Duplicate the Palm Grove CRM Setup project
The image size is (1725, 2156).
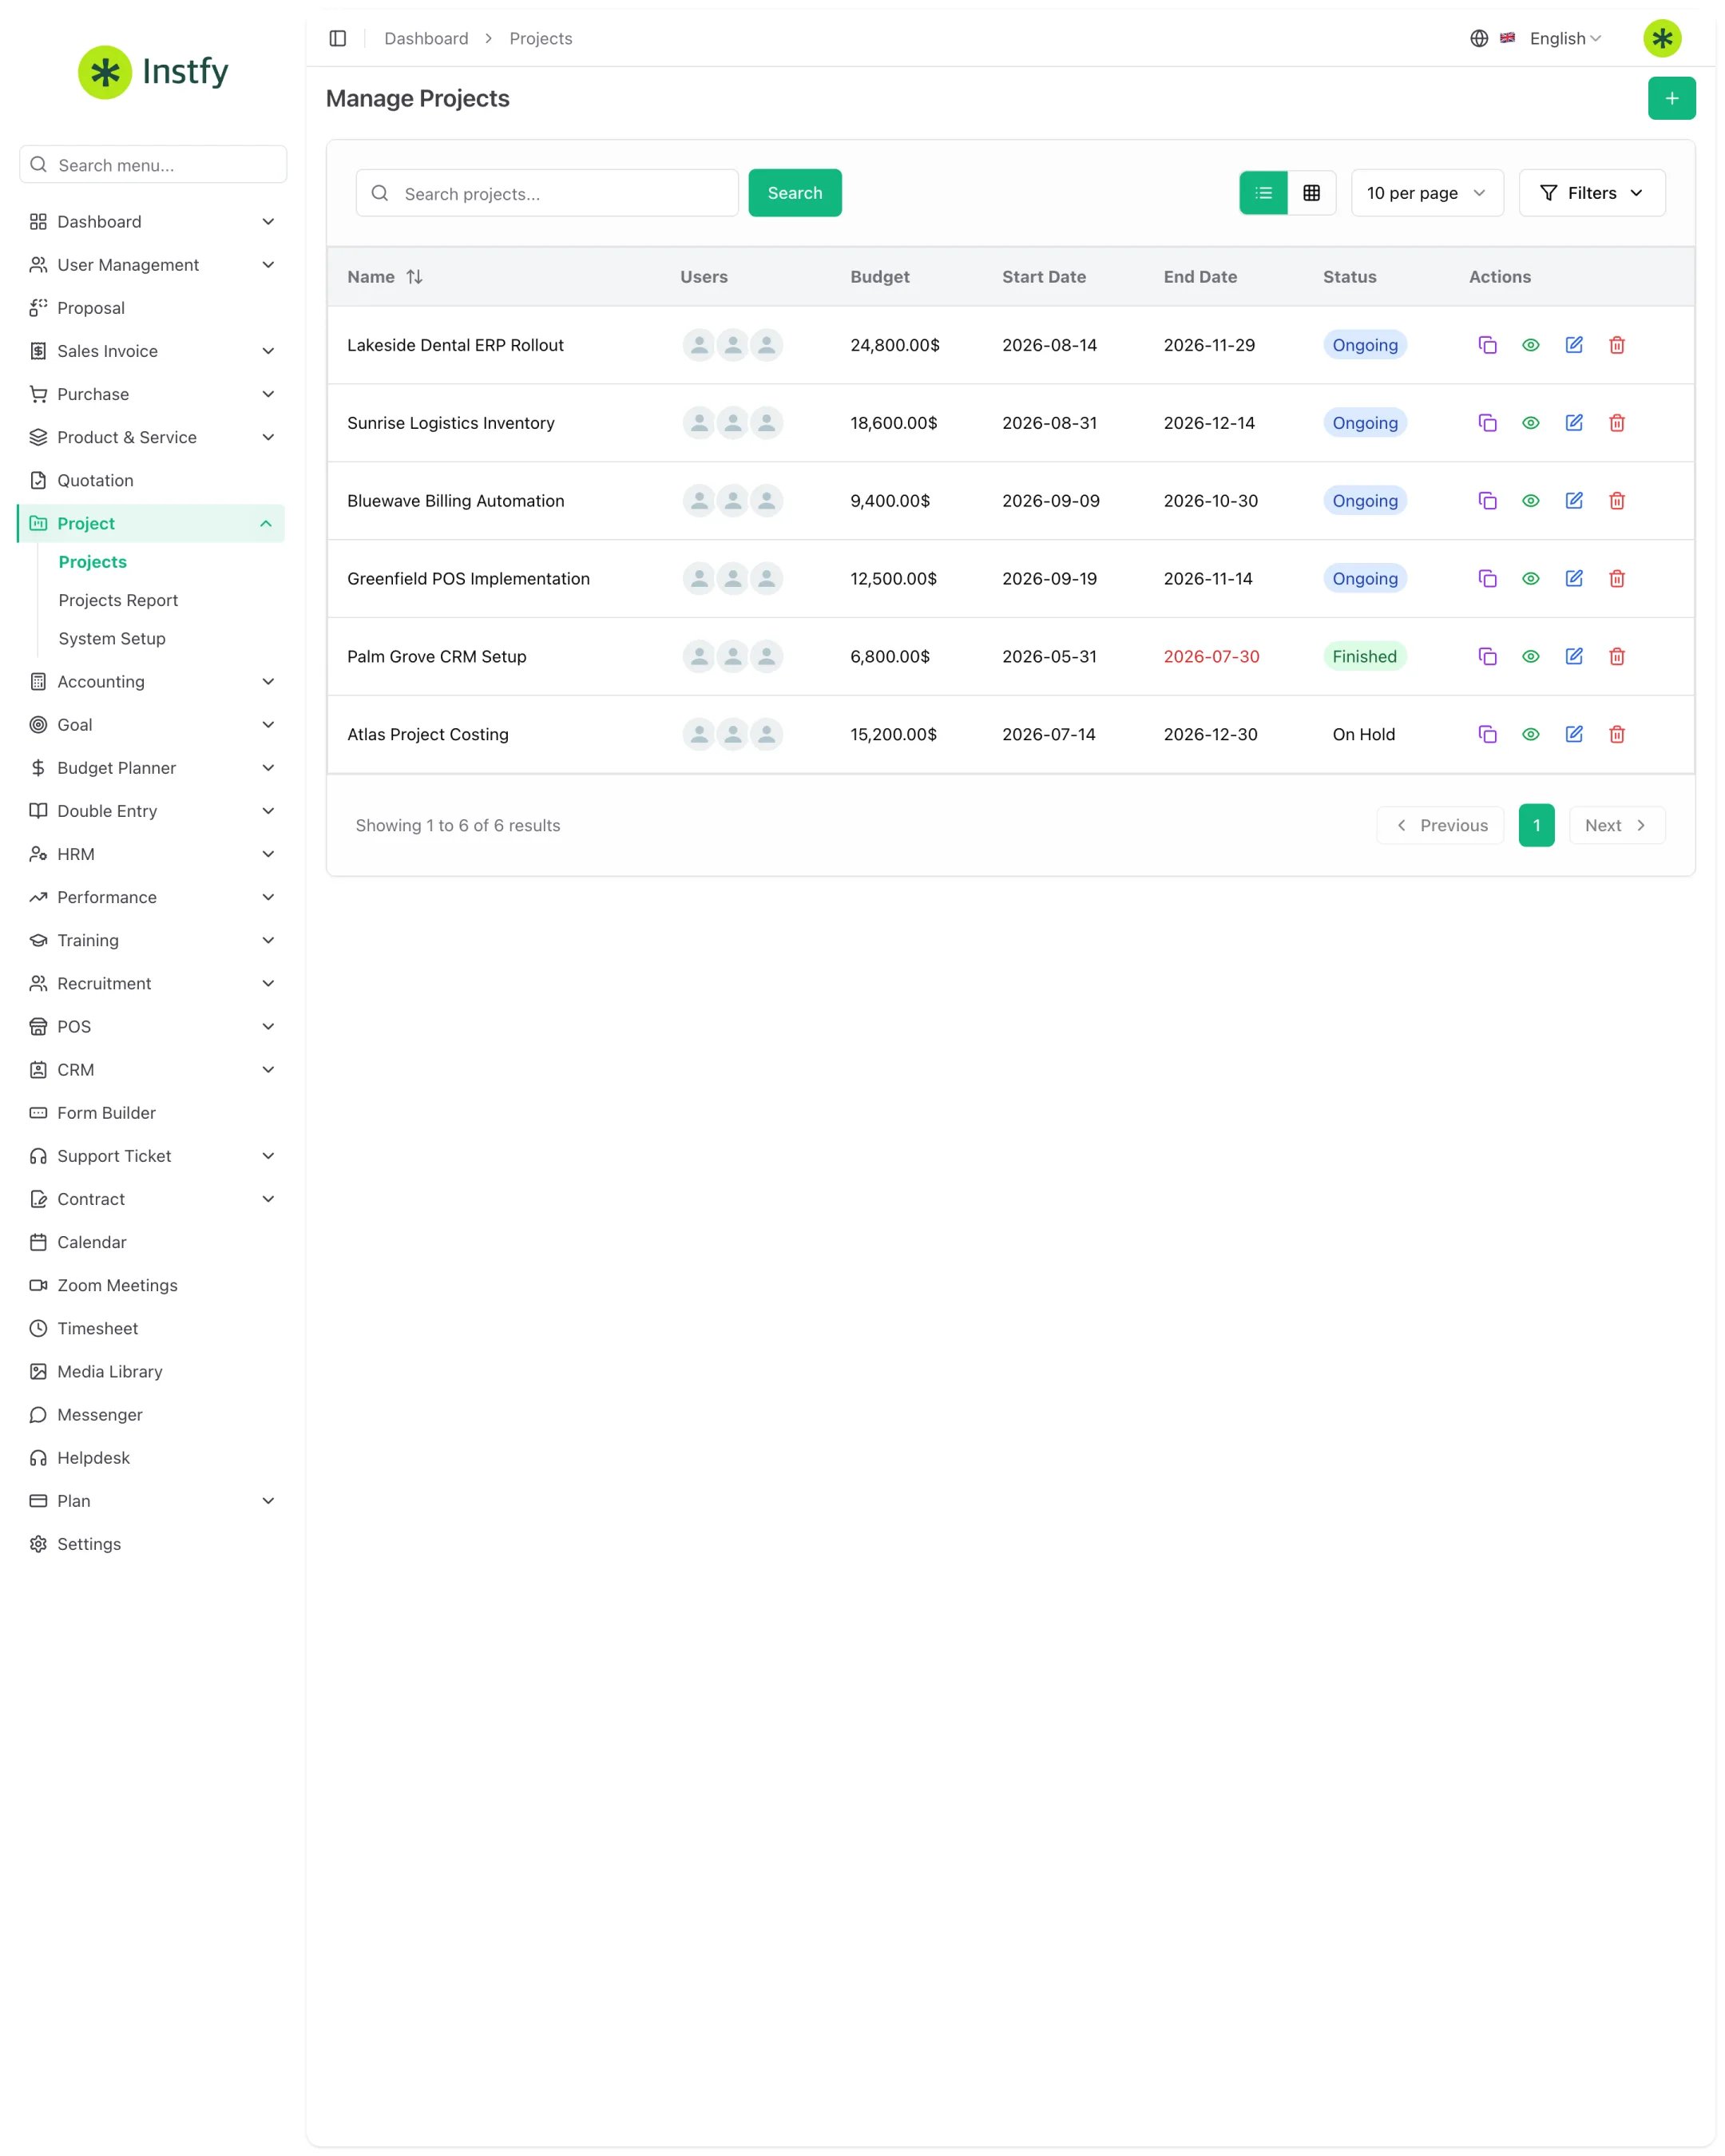coord(1487,657)
